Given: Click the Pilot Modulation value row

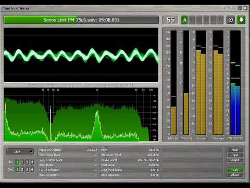Looking at the screenshot, I should point(130,170).
